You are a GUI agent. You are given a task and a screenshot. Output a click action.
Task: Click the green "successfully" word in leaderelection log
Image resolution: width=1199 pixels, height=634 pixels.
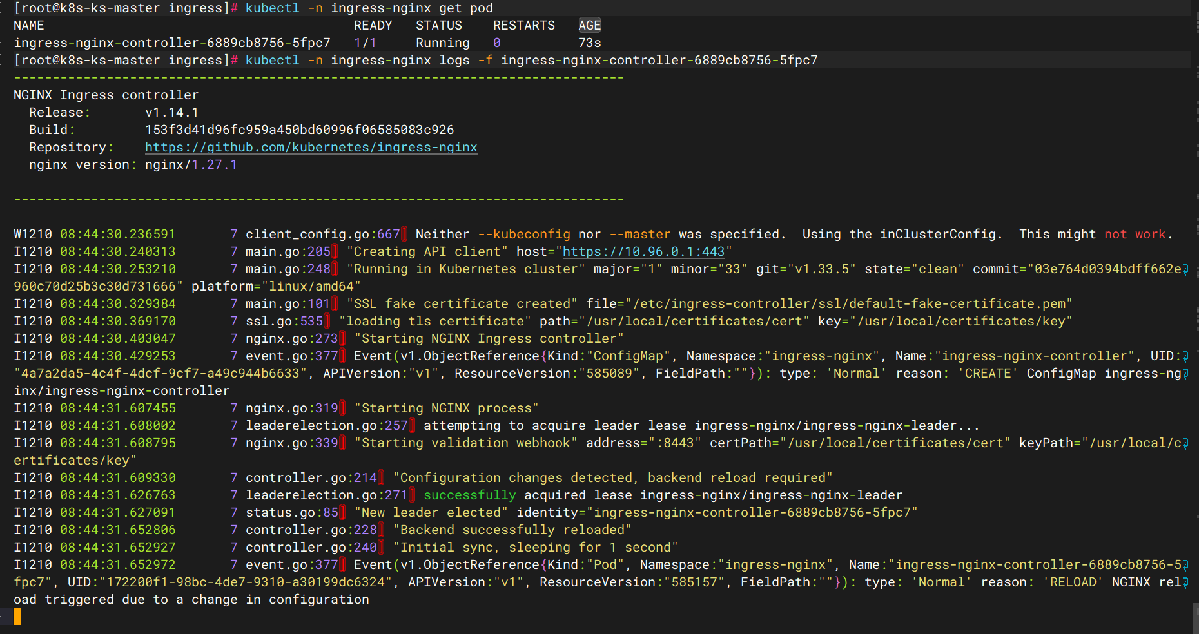[x=469, y=495]
